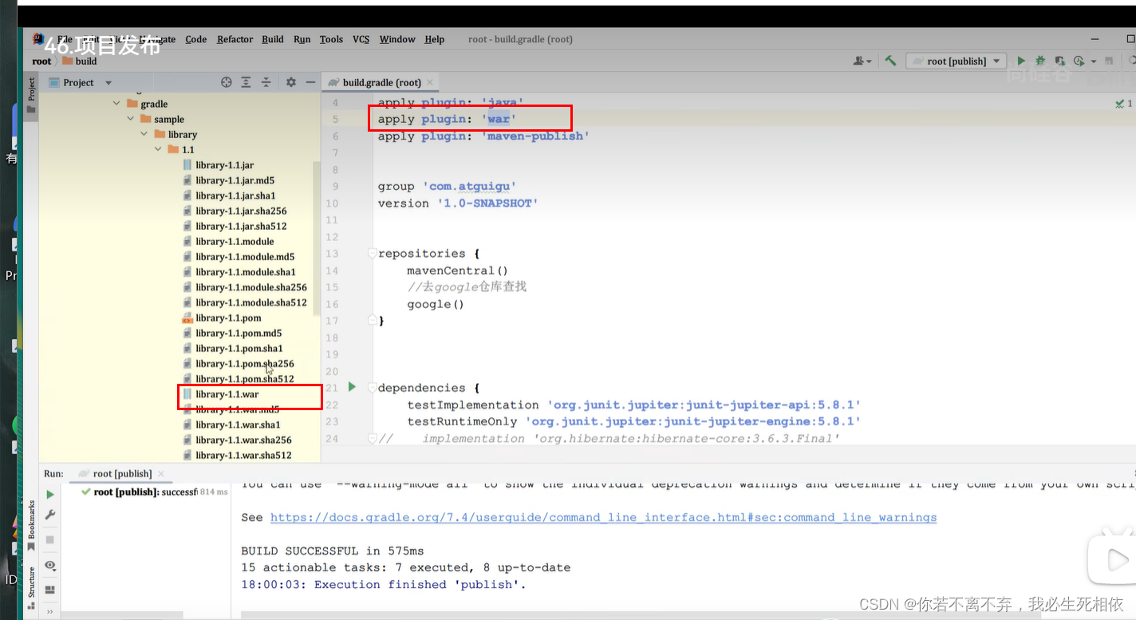This screenshot has width=1136, height=620.
Task: Close the root [publish] Run tab
Action: click(x=163, y=473)
